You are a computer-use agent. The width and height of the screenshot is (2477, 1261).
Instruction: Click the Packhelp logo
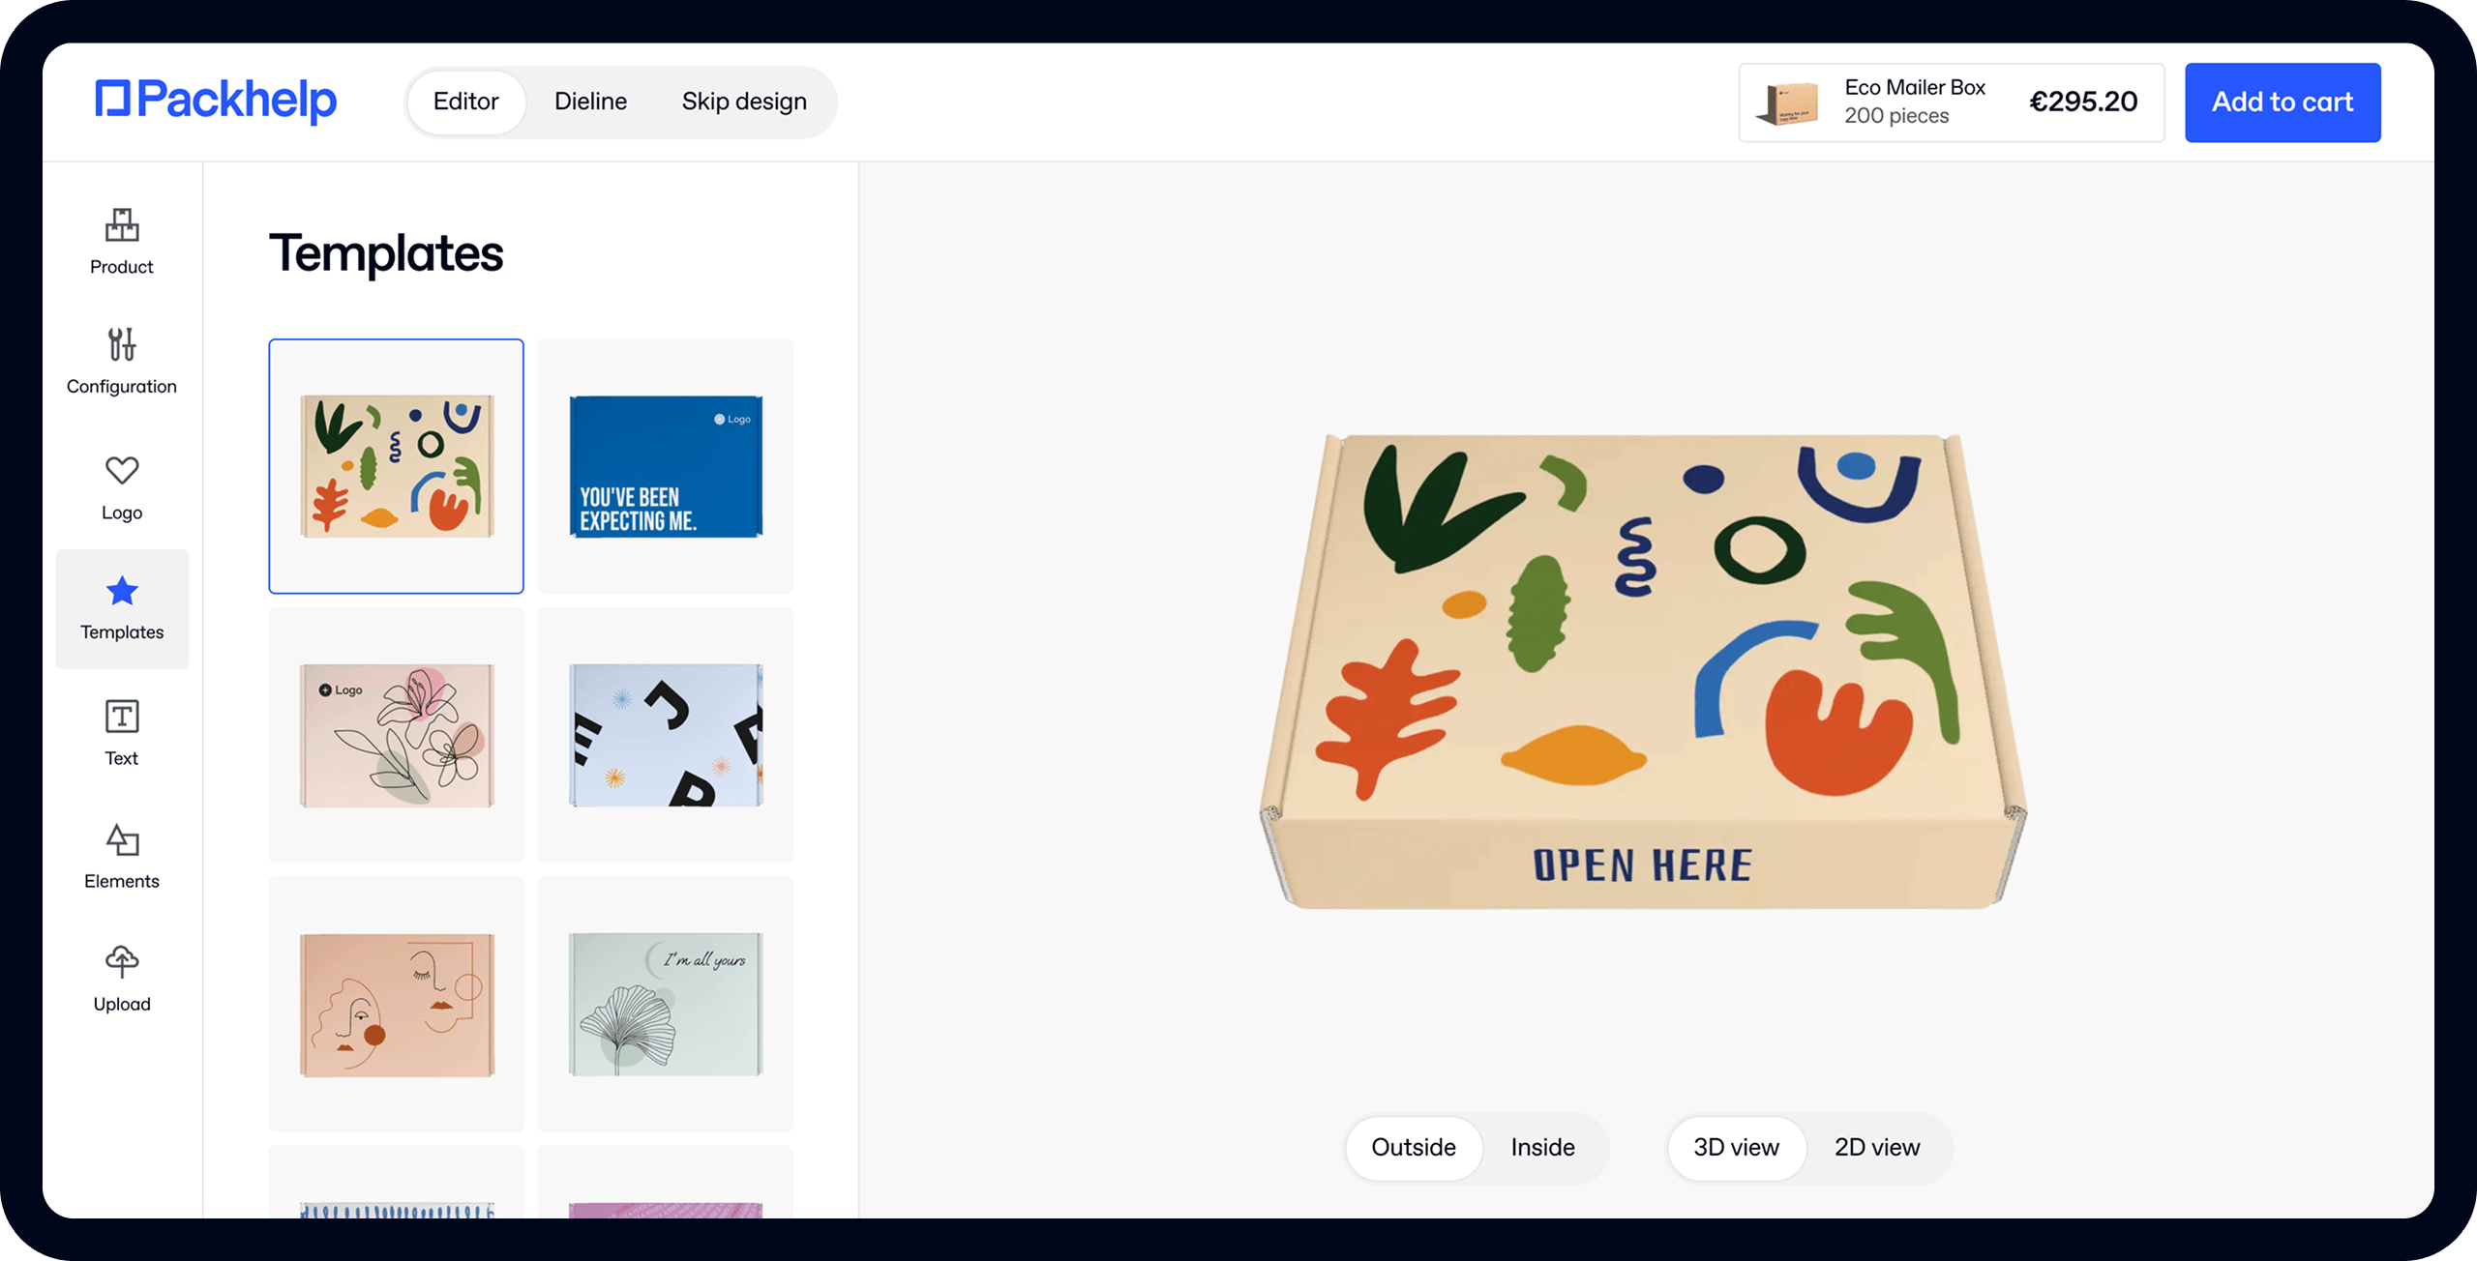pyautogui.click(x=216, y=101)
